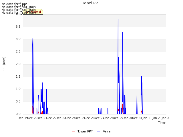Click the TZ_mixed annotation box
The height and width of the screenshot is (137, 183).
tap(33, 12)
